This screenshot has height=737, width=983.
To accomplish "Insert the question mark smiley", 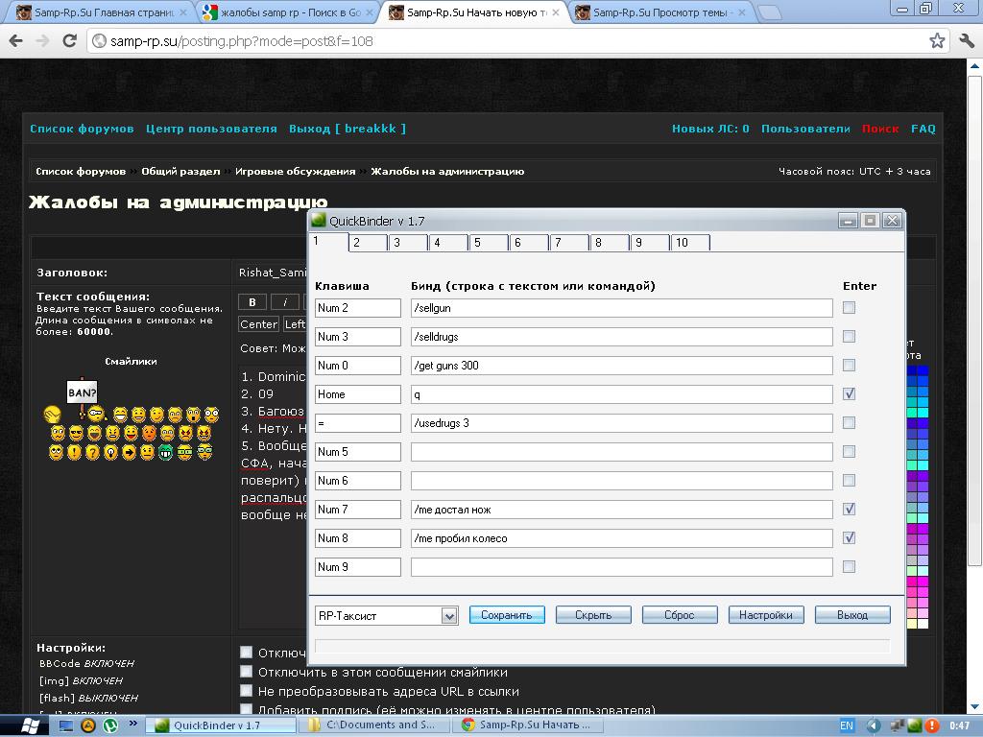I will click(x=93, y=452).
